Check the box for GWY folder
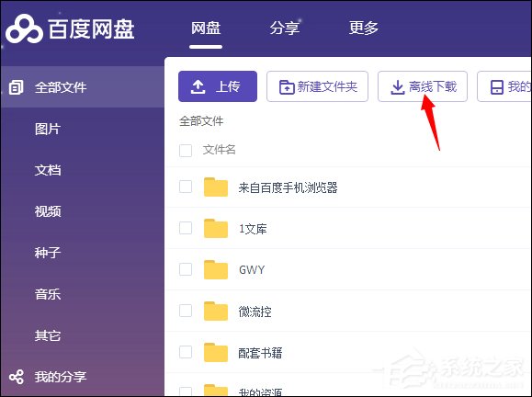Viewport: 532px width, 397px height. tap(186, 269)
